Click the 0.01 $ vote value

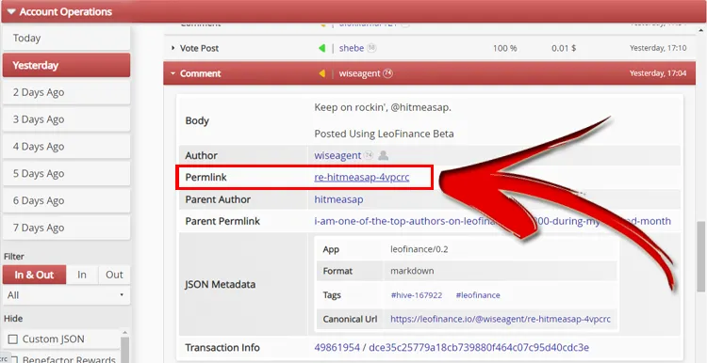(x=564, y=48)
